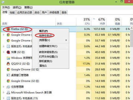This screenshot has width=133, height=100.
Task: Click the gear icon of 服务主机 44.2 MB row
Action: [x=8, y=46]
